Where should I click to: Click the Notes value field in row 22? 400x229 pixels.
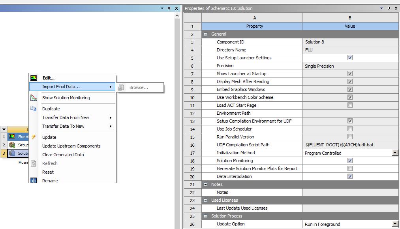coord(351,193)
